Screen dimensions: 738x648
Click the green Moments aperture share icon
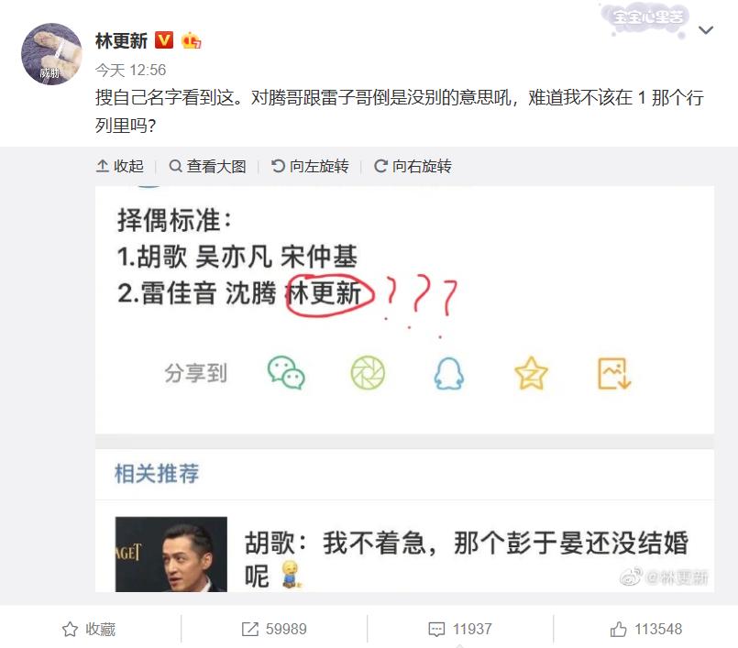coord(368,373)
